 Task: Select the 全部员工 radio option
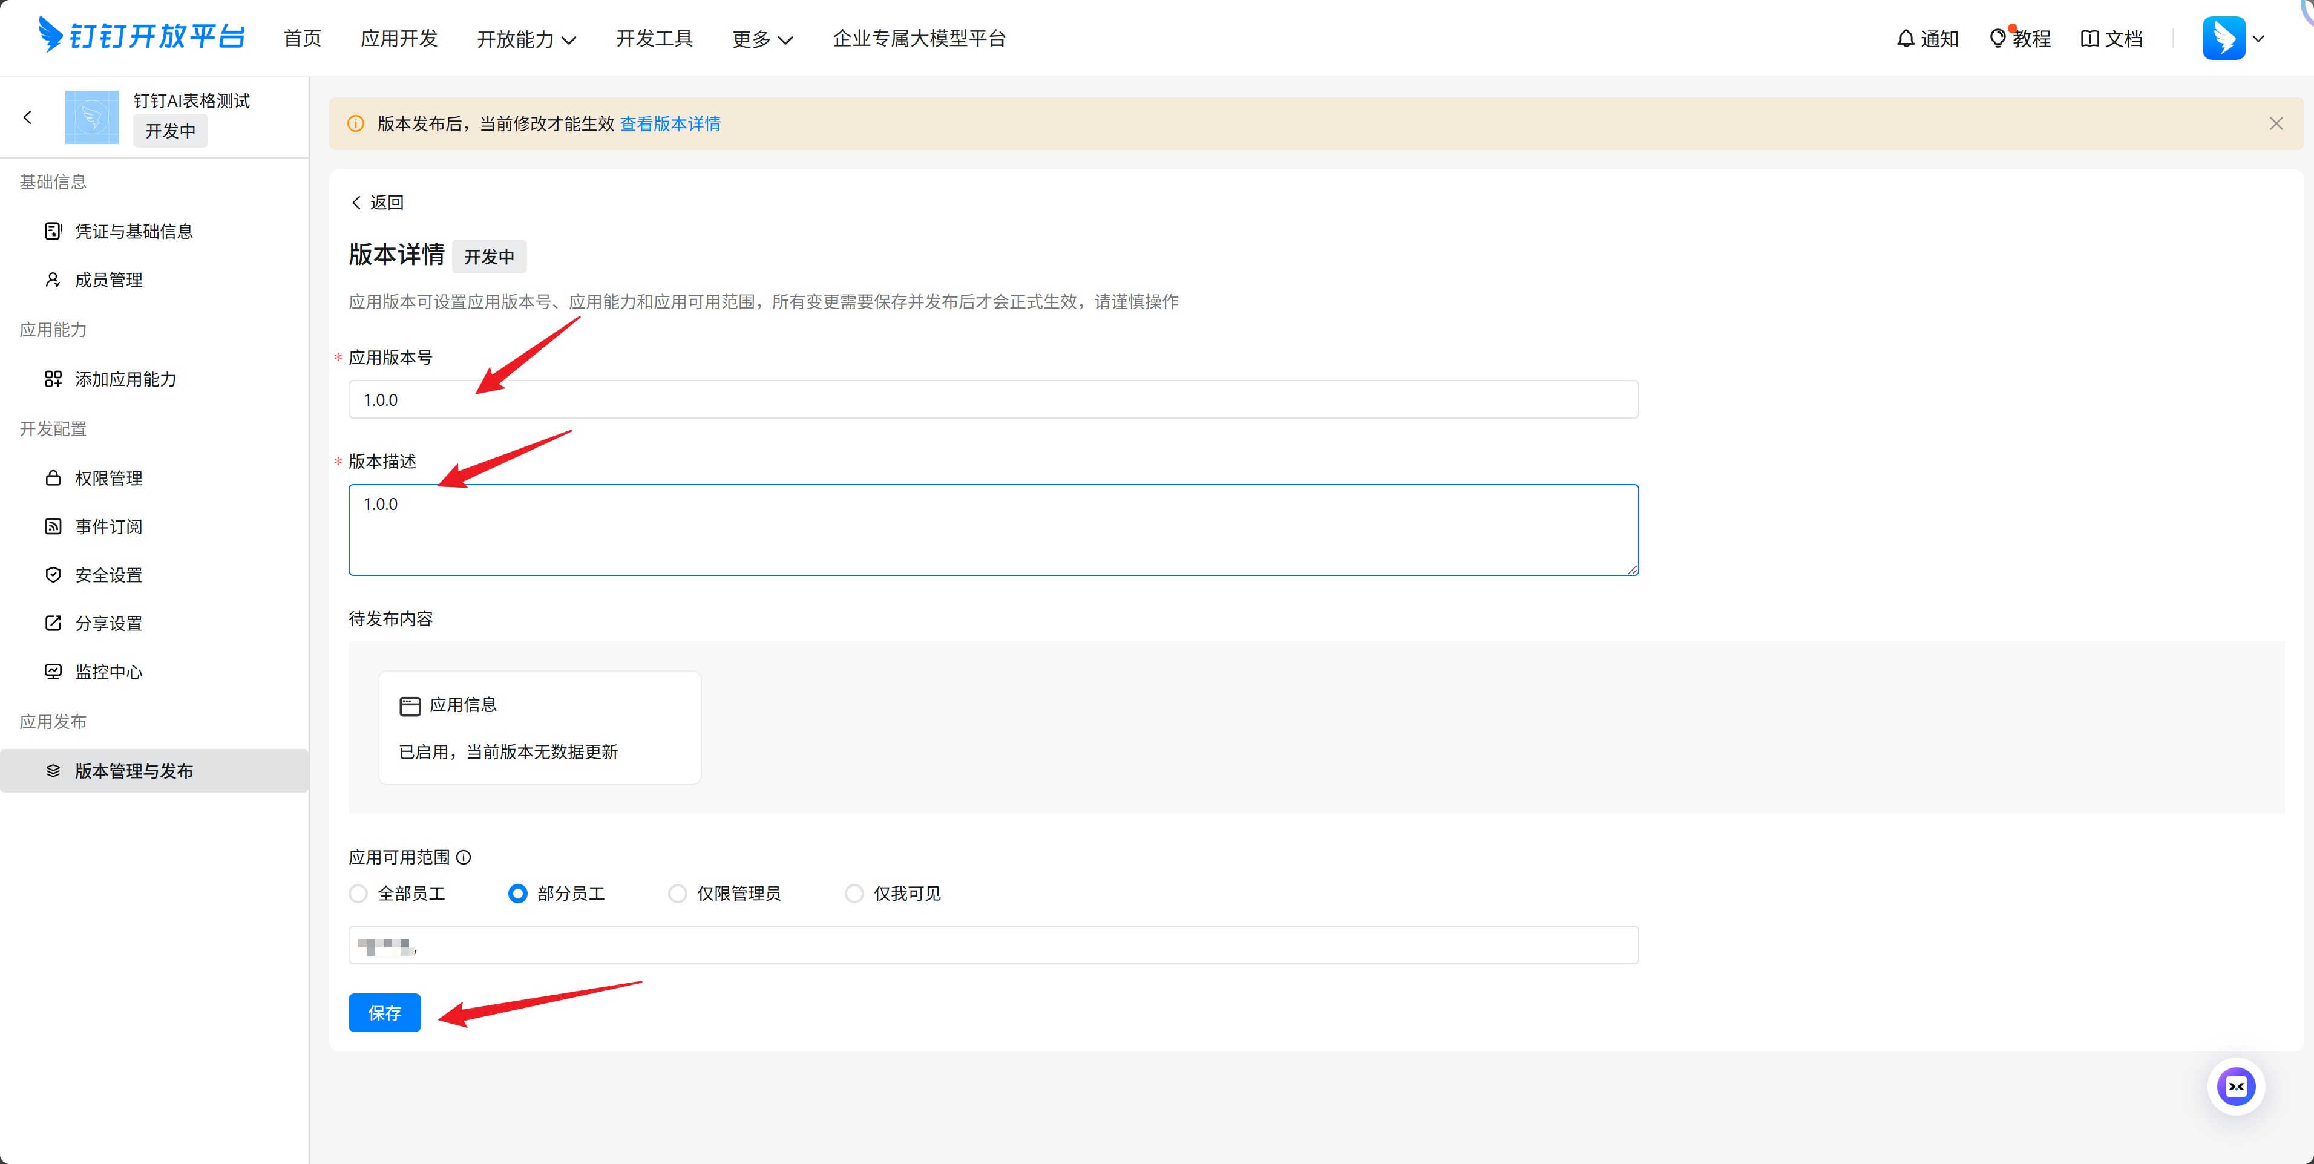[358, 894]
